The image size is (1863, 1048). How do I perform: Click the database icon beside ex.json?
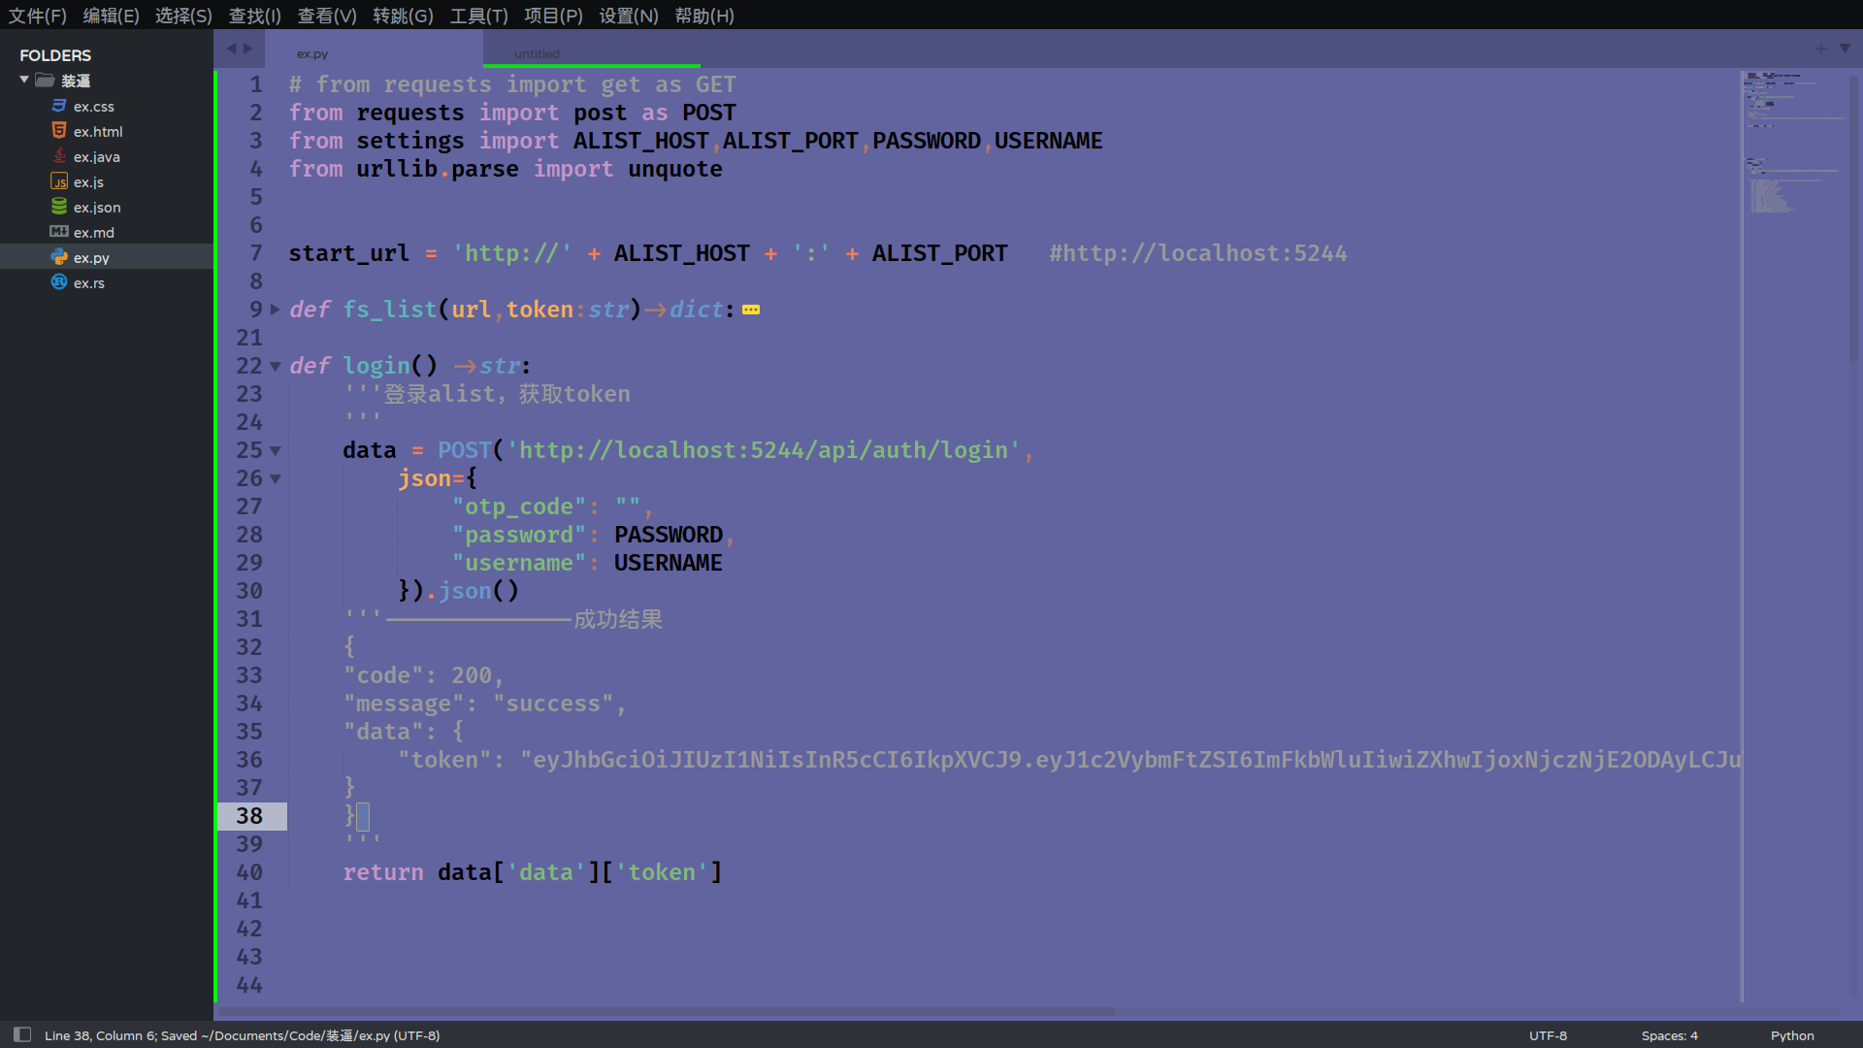[x=59, y=207]
